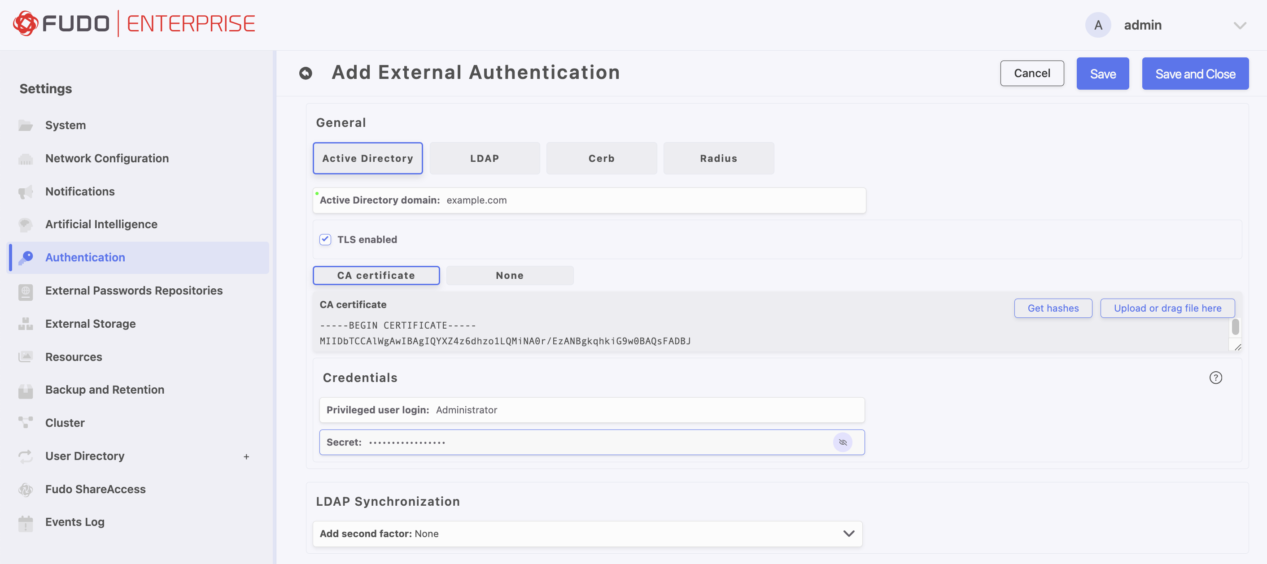Click the Fudo ShareAccess icon
Image resolution: width=1267 pixels, height=564 pixels.
pyautogui.click(x=26, y=489)
